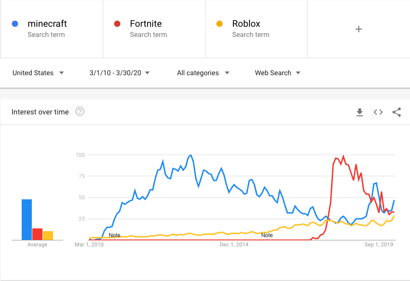Open the Web Search type dropdown
Screen dimensions: 410x281
pos(277,73)
